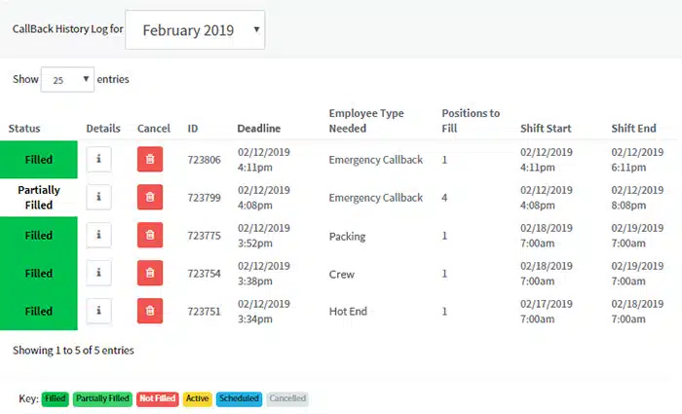
Task: Sort by Employee Type Needed header
Action: [366, 121]
